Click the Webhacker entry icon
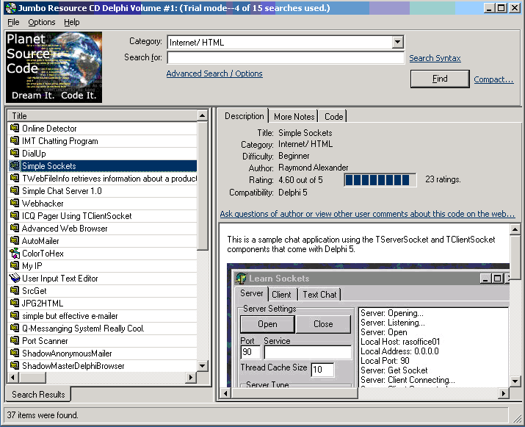This screenshot has width=525, height=427. coord(15,203)
